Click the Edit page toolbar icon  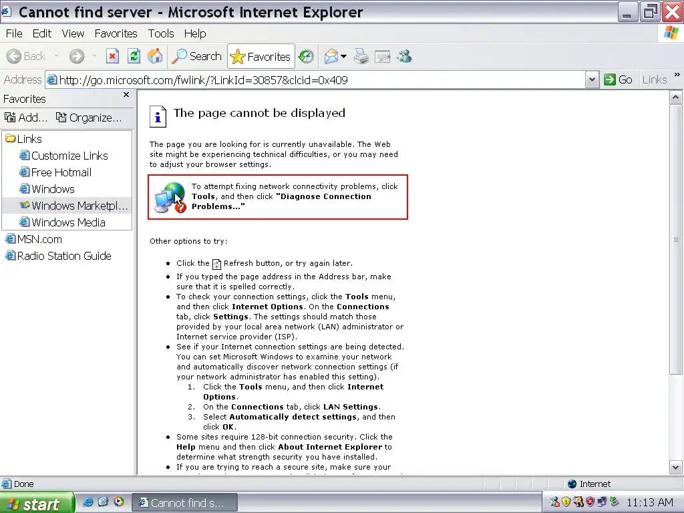point(383,56)
